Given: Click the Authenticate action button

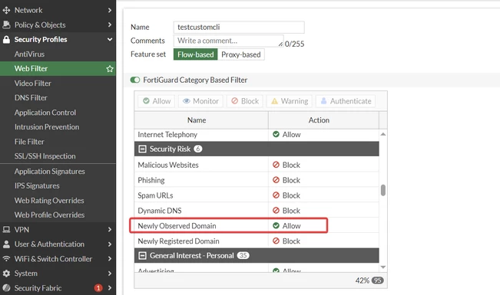Looking at the screenshot, I should tap(346, 101).
